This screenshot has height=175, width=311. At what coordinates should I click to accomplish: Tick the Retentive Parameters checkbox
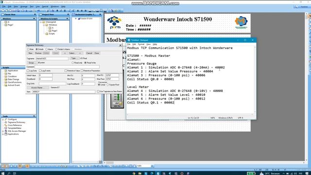point(82,70)
